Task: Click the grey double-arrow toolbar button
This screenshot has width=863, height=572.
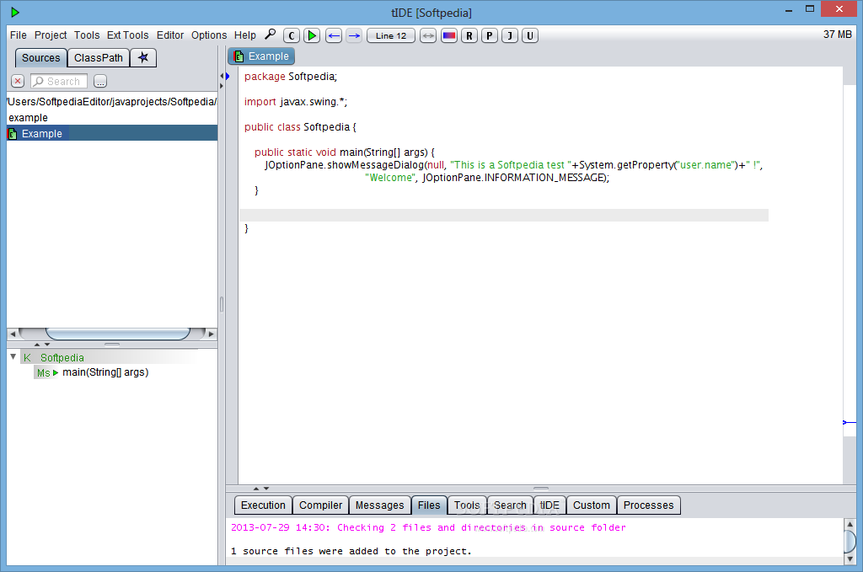Action: 428,35
